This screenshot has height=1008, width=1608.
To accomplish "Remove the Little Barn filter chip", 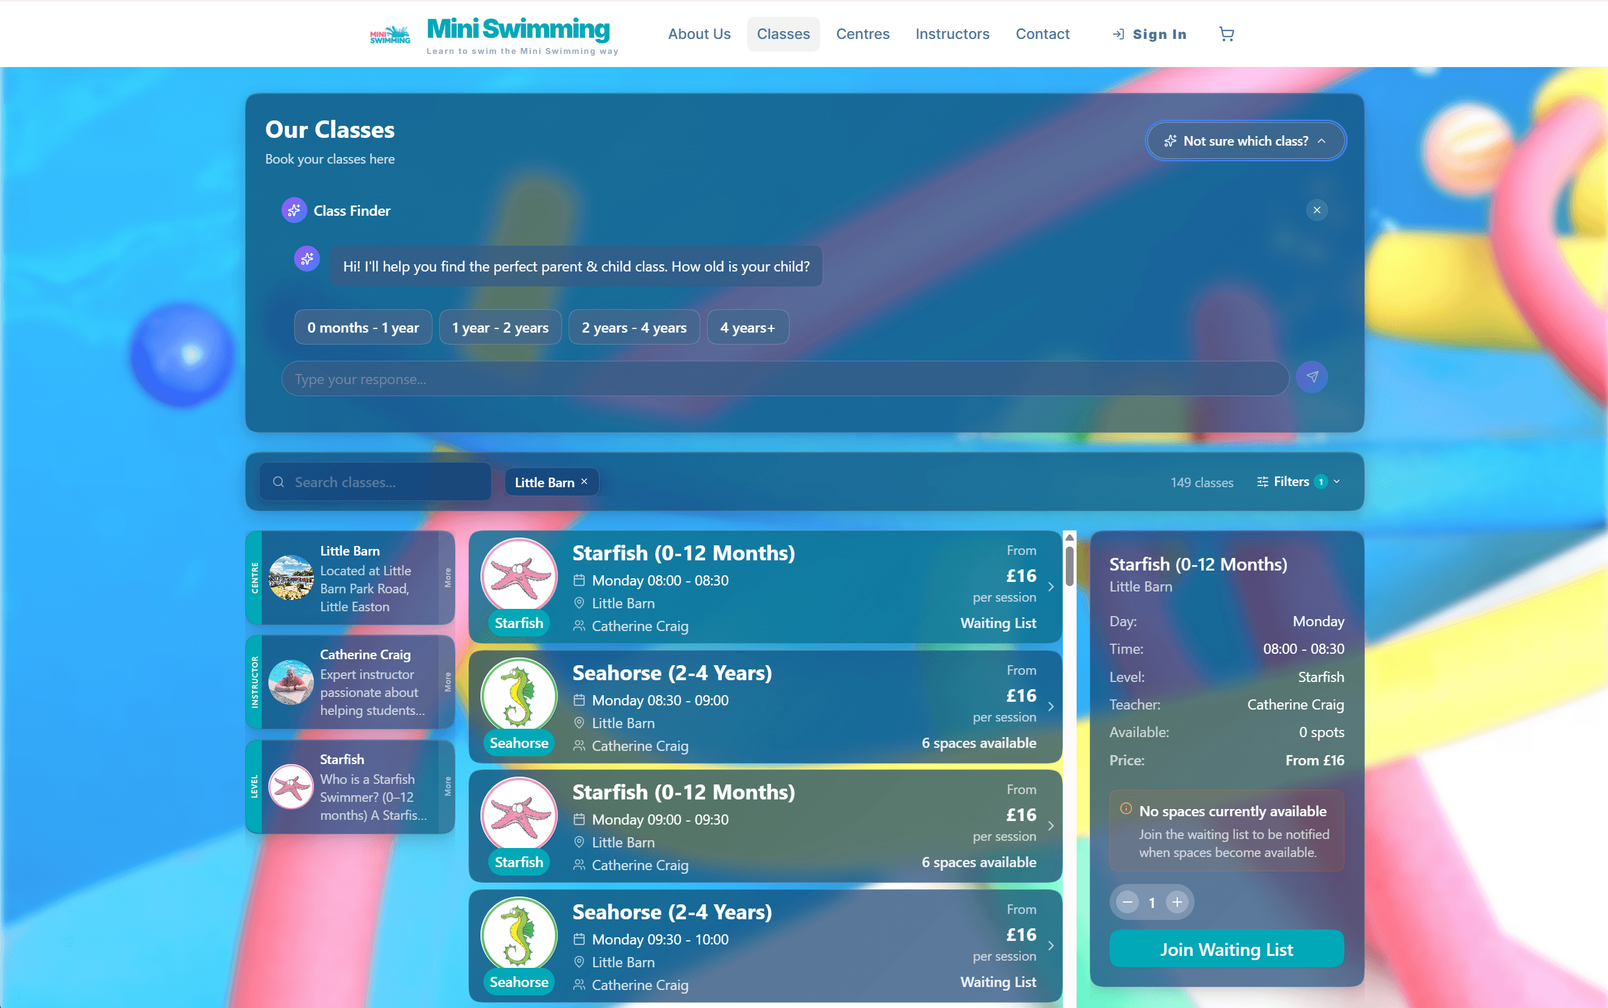I will [584, 481].
